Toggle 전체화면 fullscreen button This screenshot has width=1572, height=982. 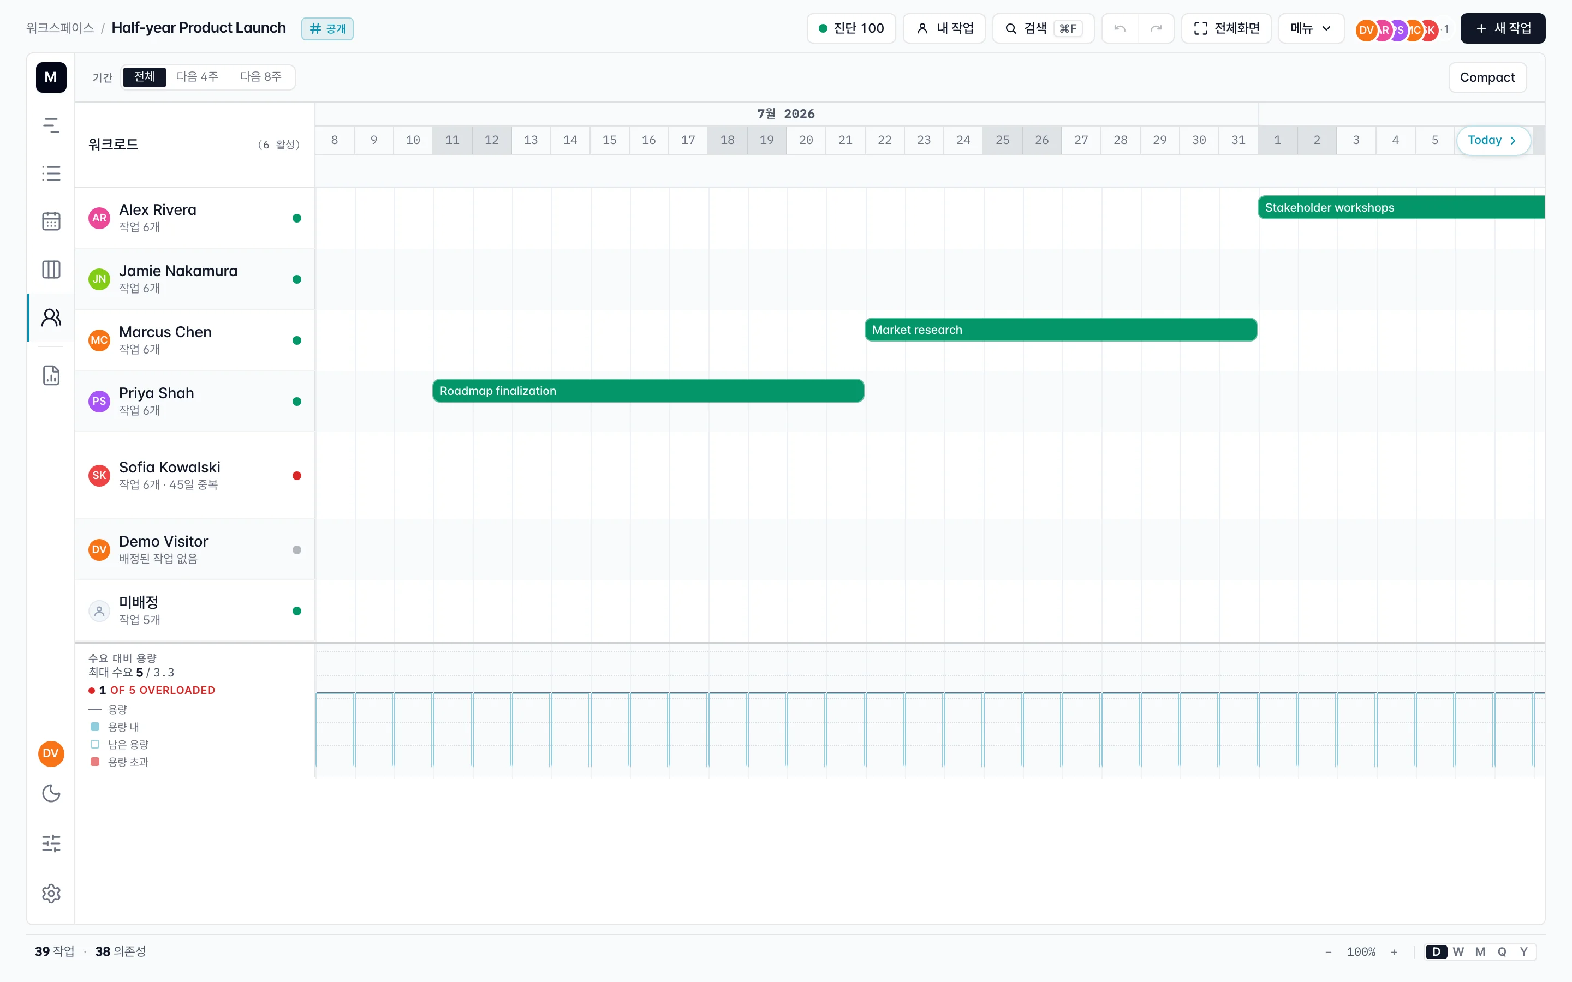tap(1226, 28)
